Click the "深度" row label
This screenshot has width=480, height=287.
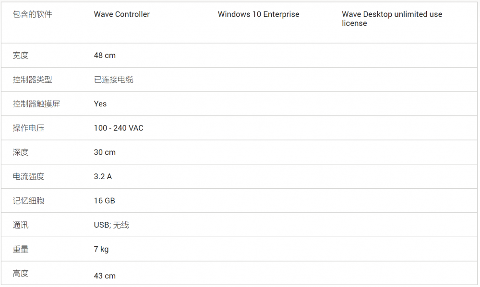tap(21, 152)
